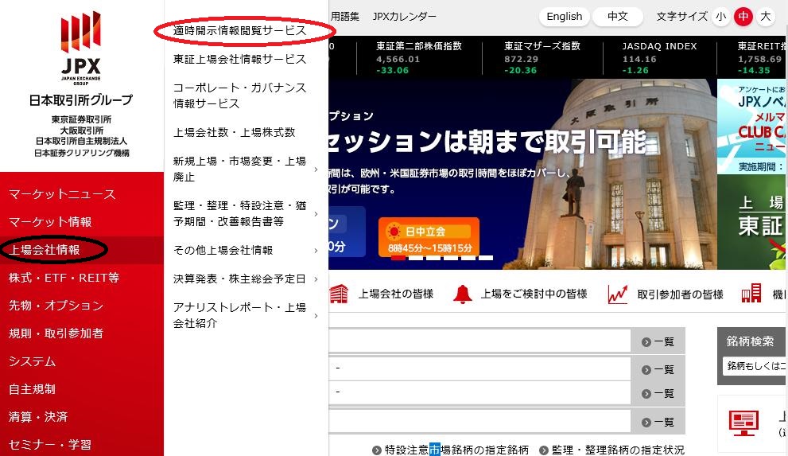Click 東証マザーズ指数 ticker value
Viewport: 788px width, 456px height.
[x=521, y=60]
